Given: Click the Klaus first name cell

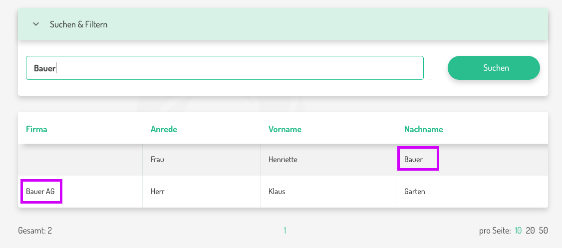Looking at the screenshot, I should (277, 192).
